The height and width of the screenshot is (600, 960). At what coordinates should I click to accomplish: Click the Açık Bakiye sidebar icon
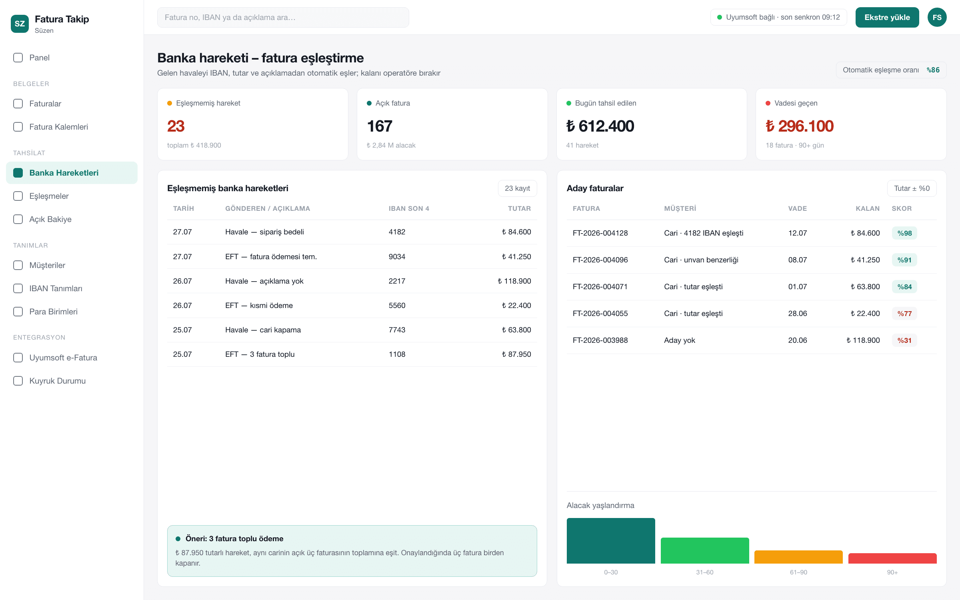tap(18, 219)
